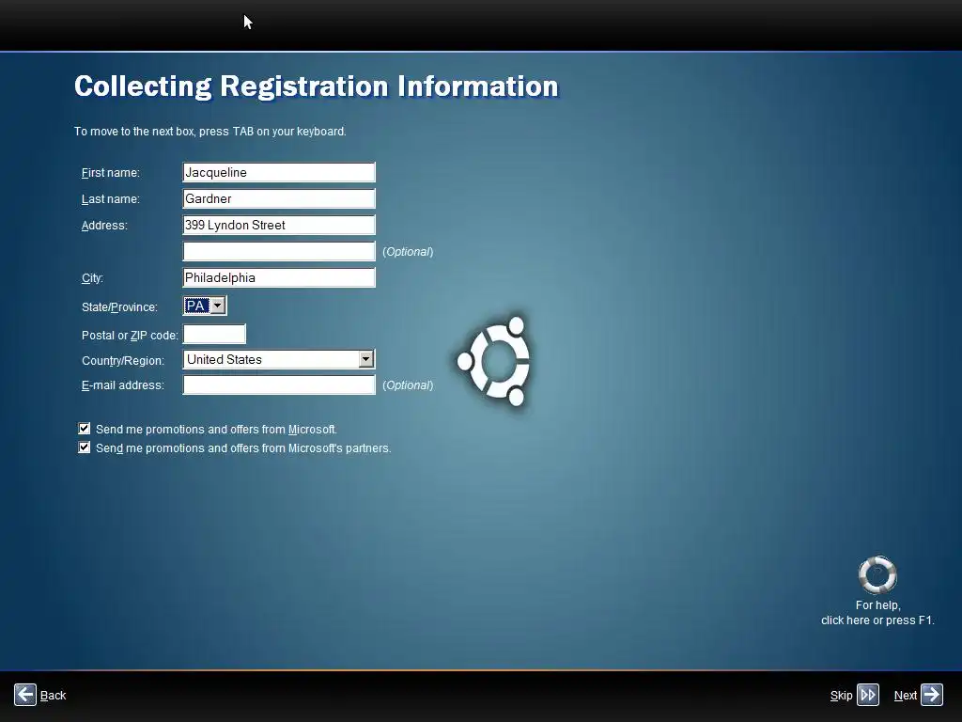The height and width of the screenshot is (722, 962).
Task: Click the '(Optional)' text beside e-mail field
Action: coord(408,385)
